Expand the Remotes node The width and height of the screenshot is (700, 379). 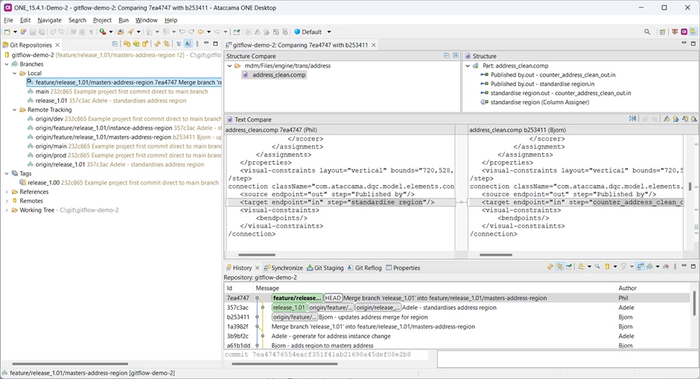pos(7,201)
